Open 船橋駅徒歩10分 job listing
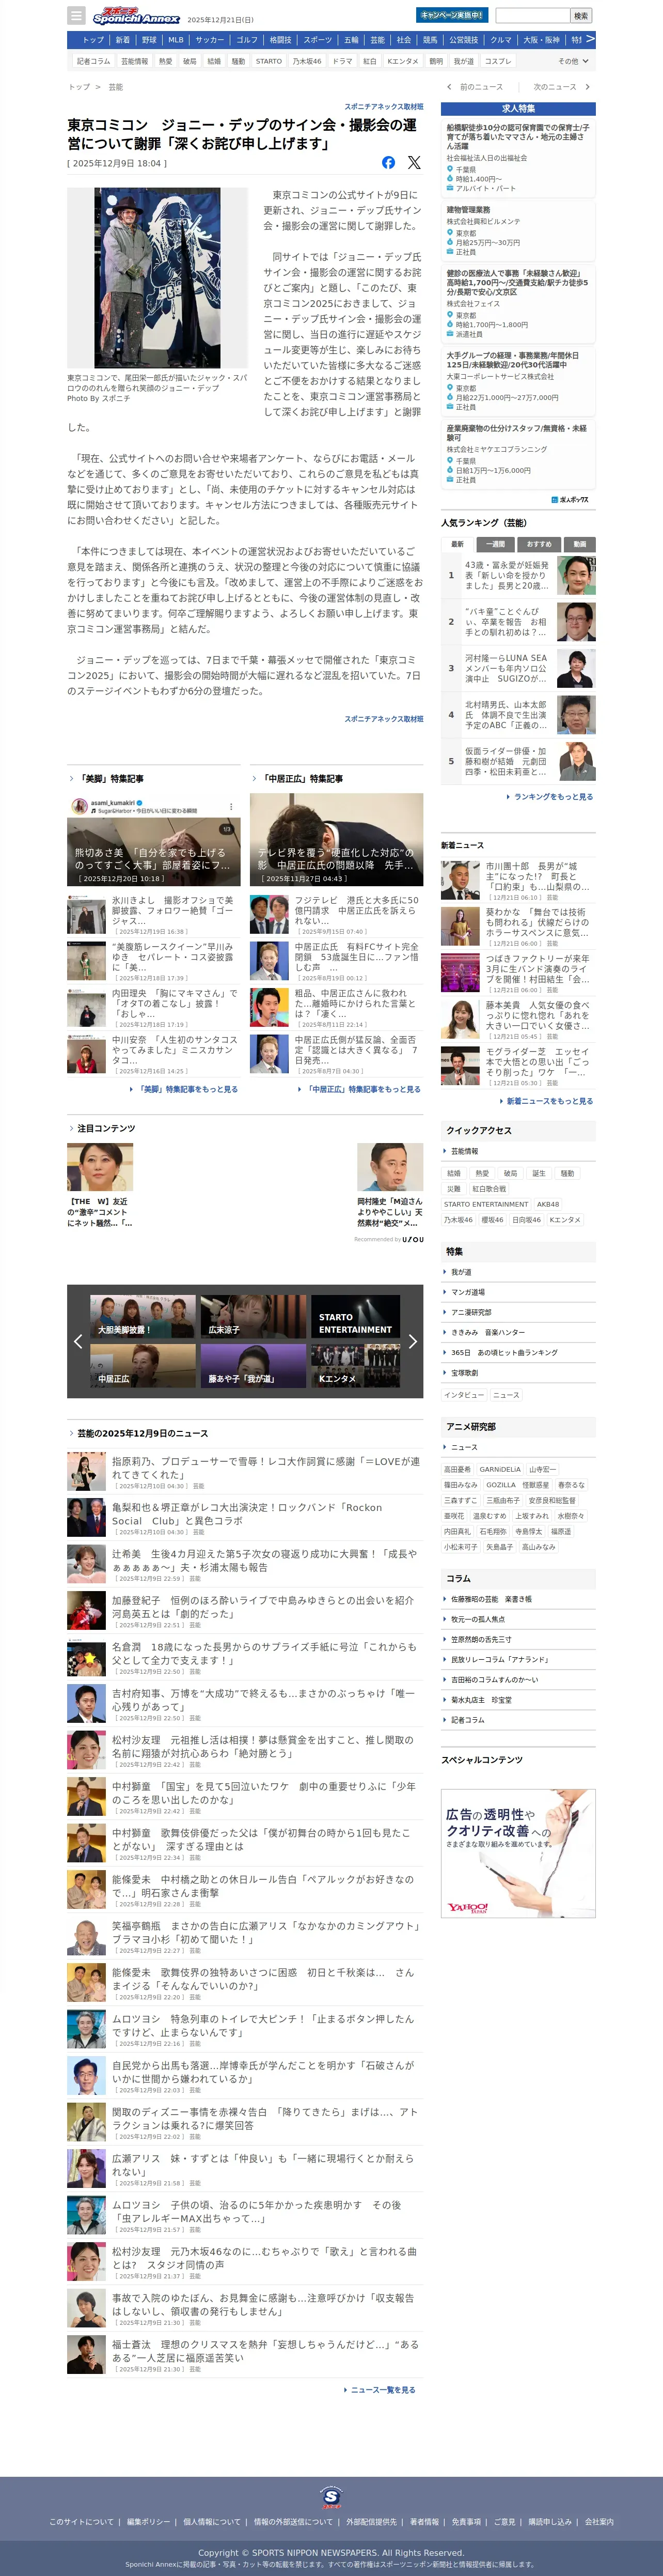The height and width of the screenshot is (2576, 663). tap(518, 158)
